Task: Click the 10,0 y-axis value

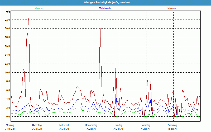Action: [x=8, y=72]
